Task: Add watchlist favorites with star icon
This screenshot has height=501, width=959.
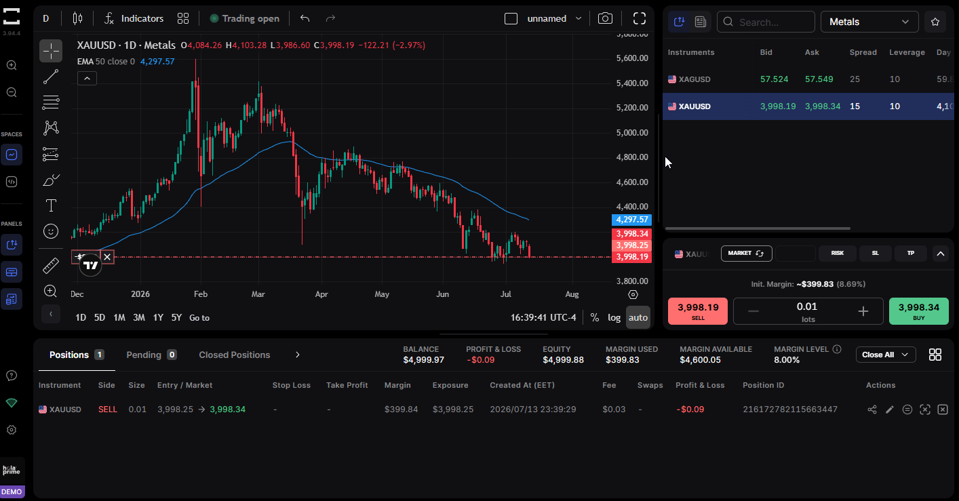Action: click(x=935, y=22)
